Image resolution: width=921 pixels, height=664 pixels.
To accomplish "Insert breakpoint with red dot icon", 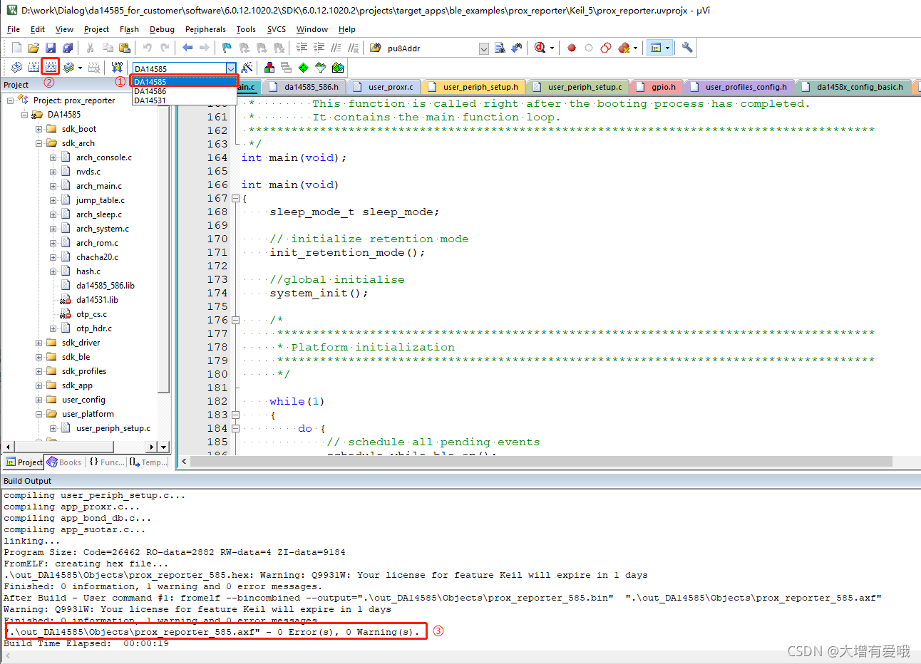I will (572, 48).
